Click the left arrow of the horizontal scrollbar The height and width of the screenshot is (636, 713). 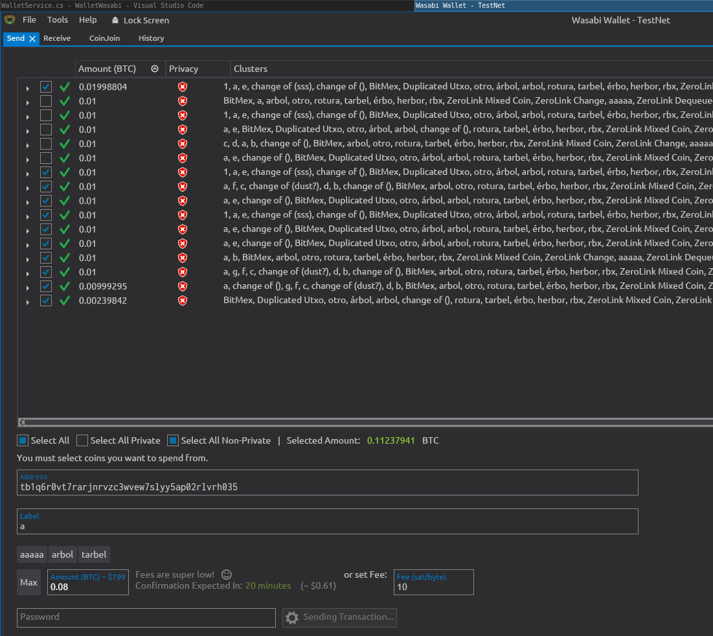(22, 422)
